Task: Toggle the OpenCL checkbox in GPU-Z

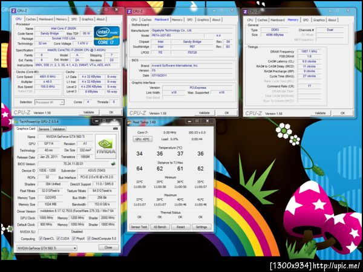Action: pyautogui.click(x=41, y=239)
